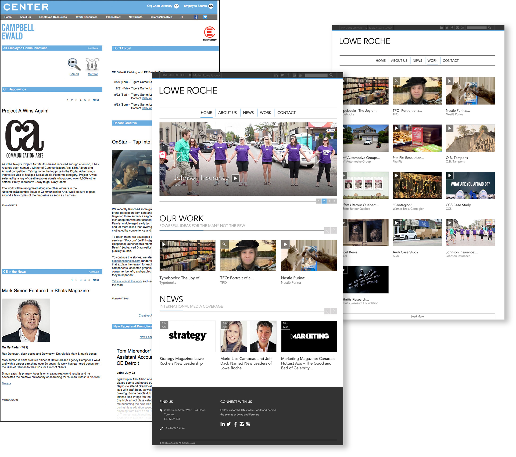Image resolution: width=516 pixels, height=457 pixels.
Task: Click search field in Work page top bar
Action: [x=476, y=28]
